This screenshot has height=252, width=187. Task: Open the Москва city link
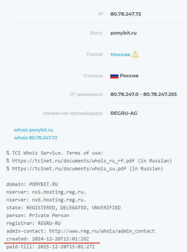click(x=120, y=55)
